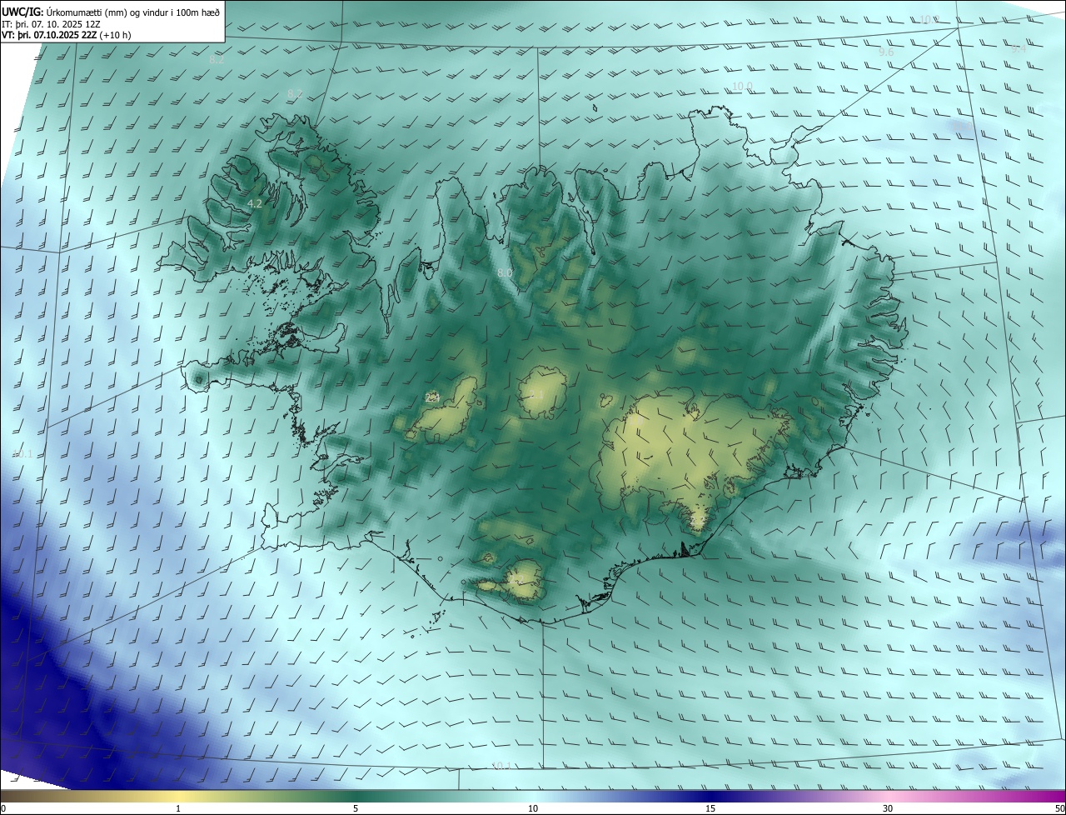The image size is (1066, 815).
Task: Select the 10.0 map label north of Iceland
Action: (742, 87)
